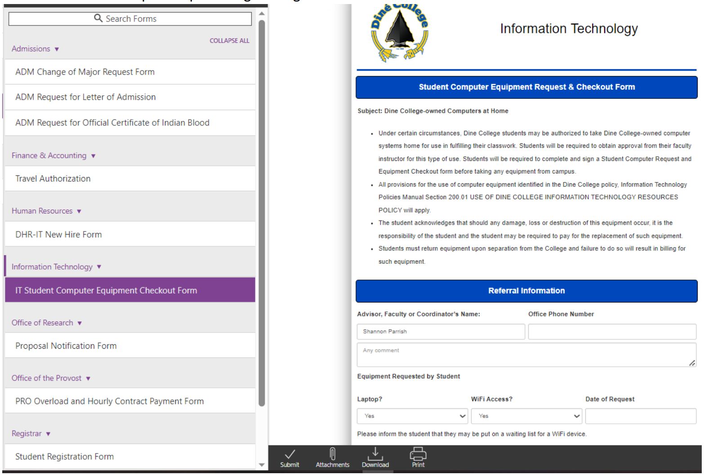This screenshot has height=475, width=704.
Task: Click the Download icon
Action: point(375,453)
